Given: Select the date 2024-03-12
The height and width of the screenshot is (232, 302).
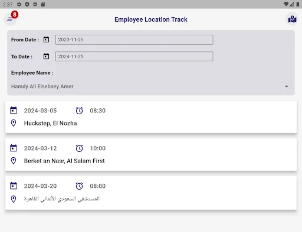Looking at the screenshot, I should tap(40, 148).
